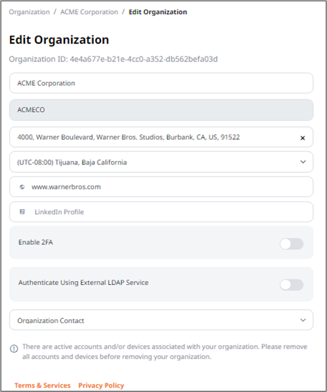Click the globe icon in the website field

click(22, 187)
